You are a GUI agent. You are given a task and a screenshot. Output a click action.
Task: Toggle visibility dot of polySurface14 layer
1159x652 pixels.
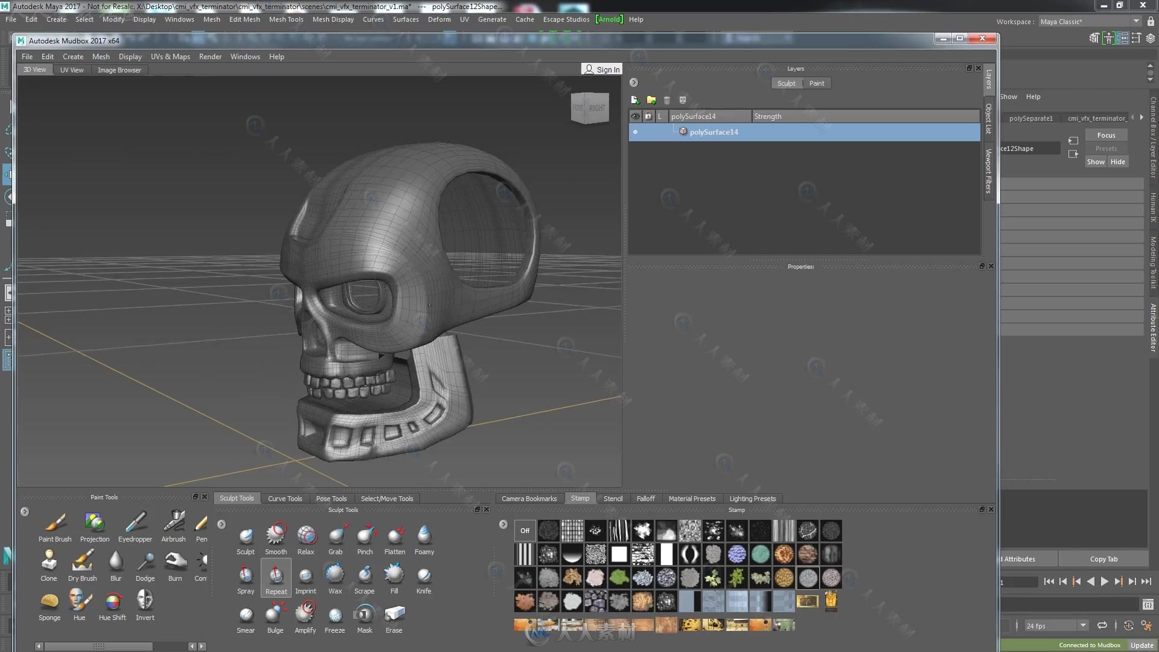coord(635,132)
